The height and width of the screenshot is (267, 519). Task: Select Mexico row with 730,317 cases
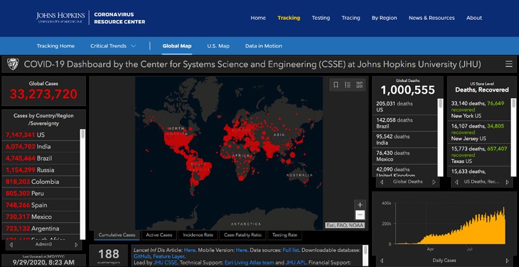(x=41, y=217)
